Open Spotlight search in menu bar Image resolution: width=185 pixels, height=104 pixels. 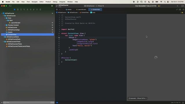coord(165,2)
